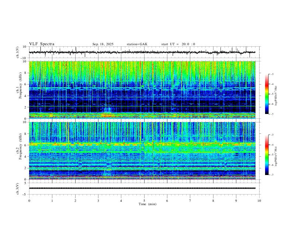The image size is (292, 225).
Task: Click the date 'Sep. 18, 2025'
Action: [103, 44]
